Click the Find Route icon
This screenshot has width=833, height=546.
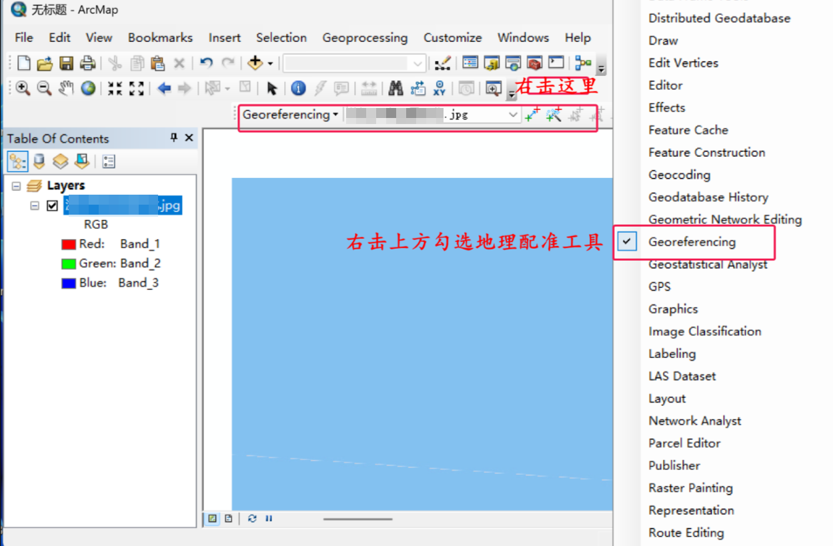coord(418,88)
